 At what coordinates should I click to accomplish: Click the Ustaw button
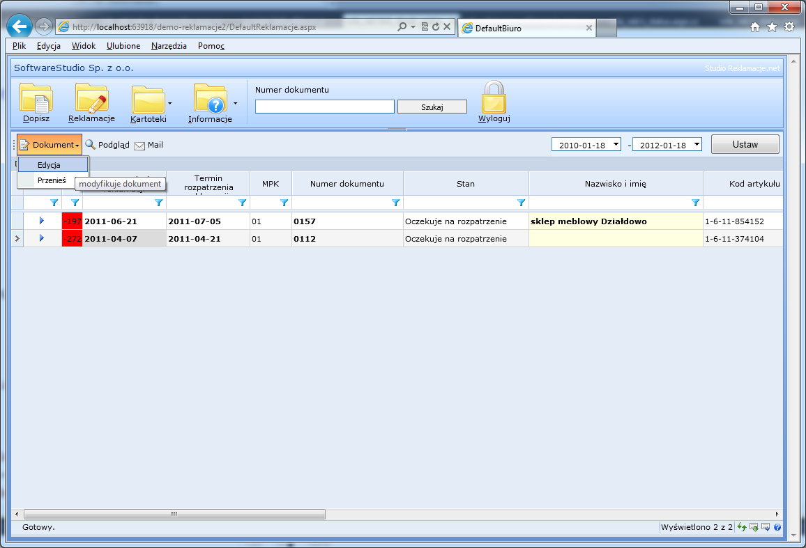(x=745, y=144)
